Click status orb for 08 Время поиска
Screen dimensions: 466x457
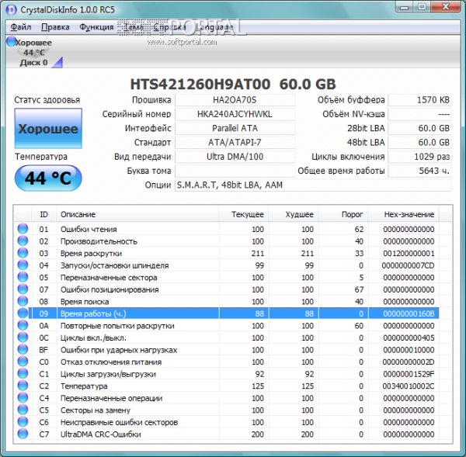coord(23,301)
